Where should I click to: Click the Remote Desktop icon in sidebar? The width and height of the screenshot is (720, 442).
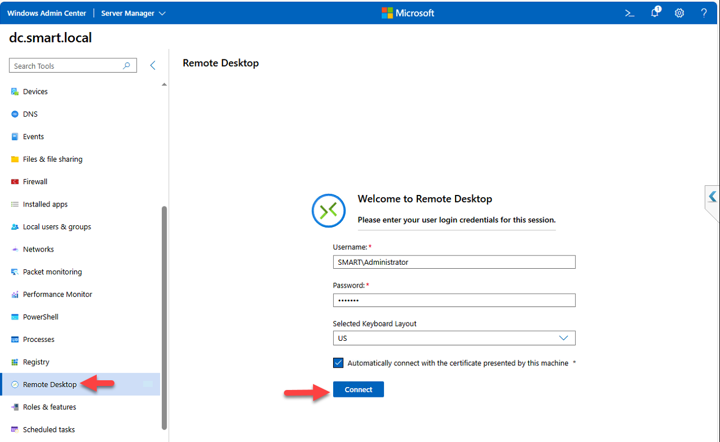15,385
